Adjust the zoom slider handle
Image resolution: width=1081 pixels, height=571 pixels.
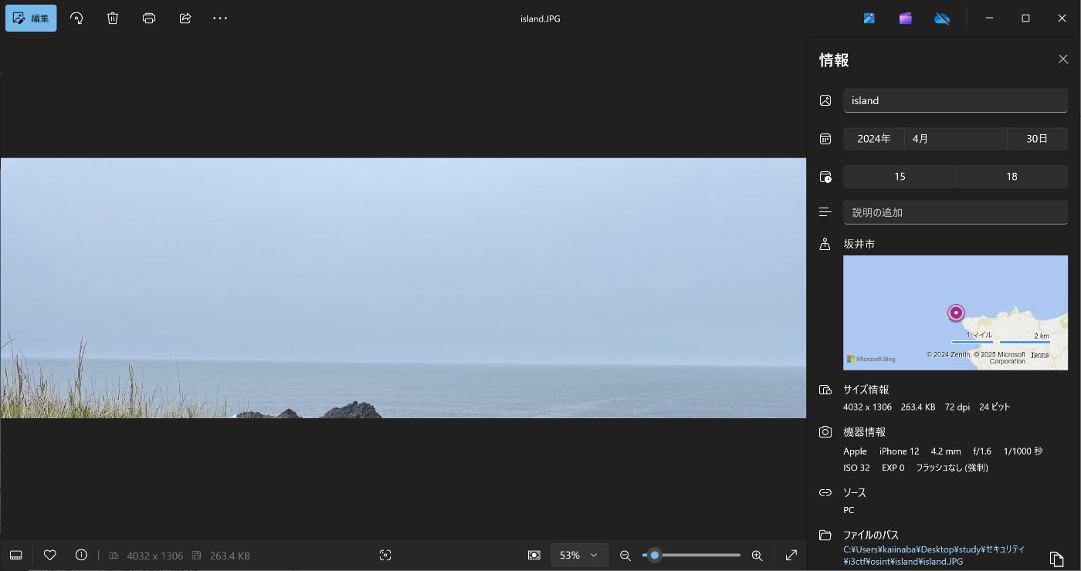(x=655, y=556)
